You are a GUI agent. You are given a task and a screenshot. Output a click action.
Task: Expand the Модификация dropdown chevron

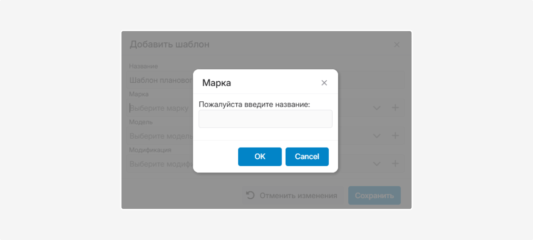pyautogui.click(x=377, y=164)
